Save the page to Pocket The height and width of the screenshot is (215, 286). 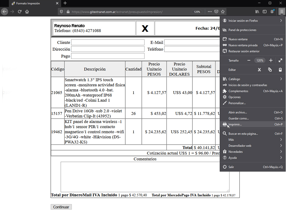pos(216,11)
